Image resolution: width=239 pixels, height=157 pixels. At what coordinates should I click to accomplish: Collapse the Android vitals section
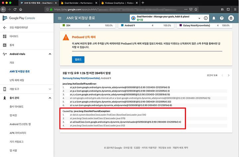(50, 54)
